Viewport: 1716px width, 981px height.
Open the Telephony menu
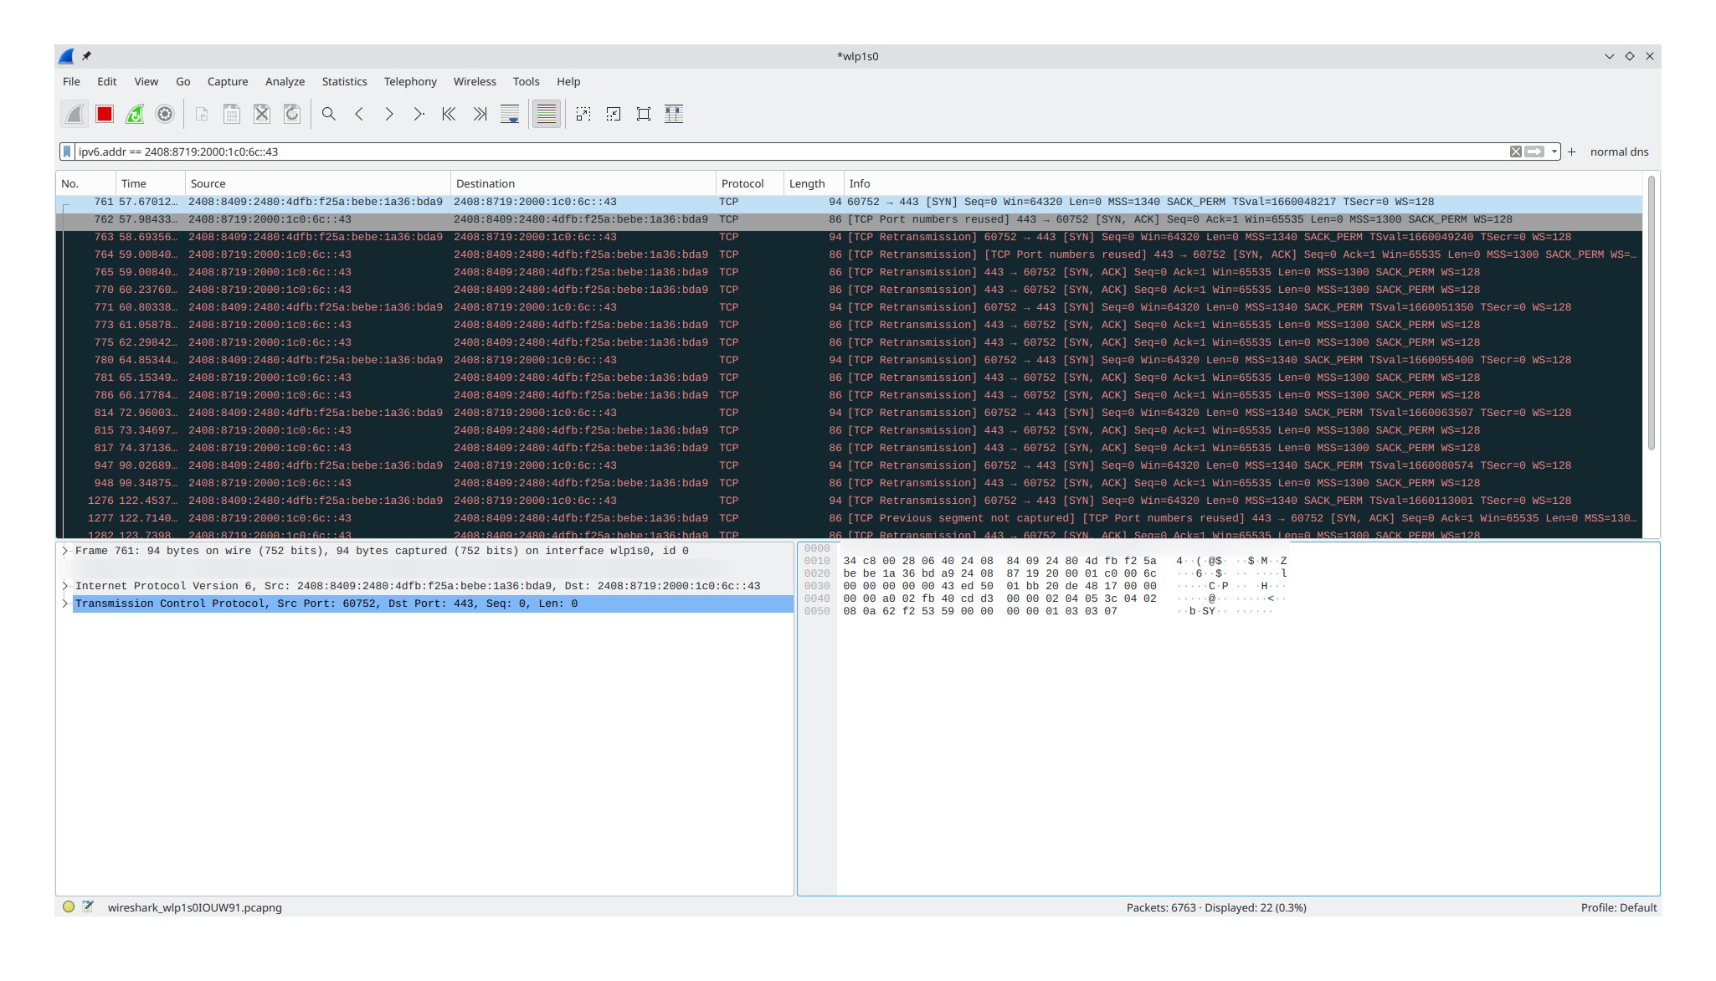pyautogui.click(x=410, y=81)
